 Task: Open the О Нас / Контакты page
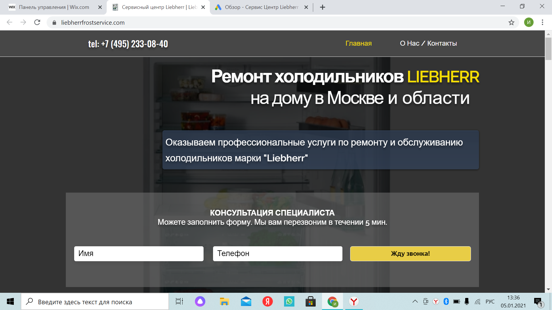(428, 43)
